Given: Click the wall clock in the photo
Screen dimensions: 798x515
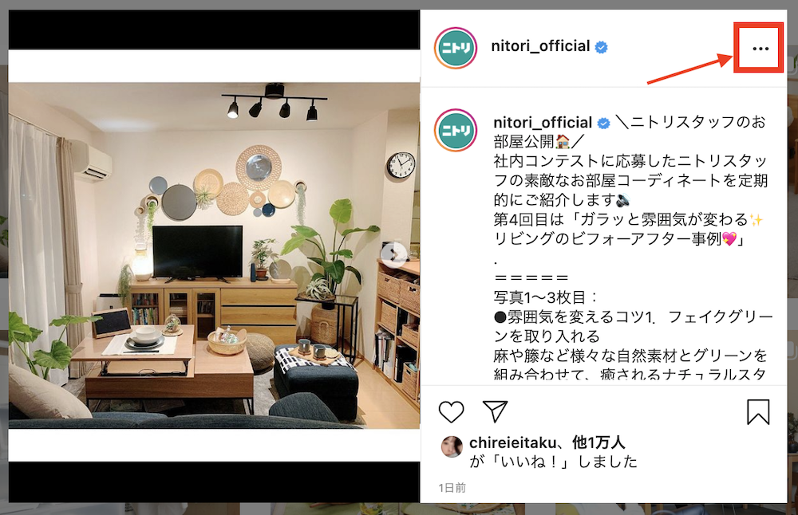Looking at the screenshot, I should click(x=401, y=165).
